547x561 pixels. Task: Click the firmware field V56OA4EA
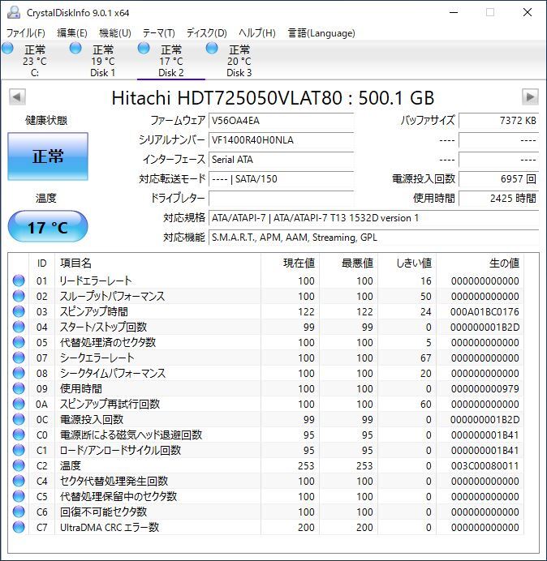pos(281,121)
